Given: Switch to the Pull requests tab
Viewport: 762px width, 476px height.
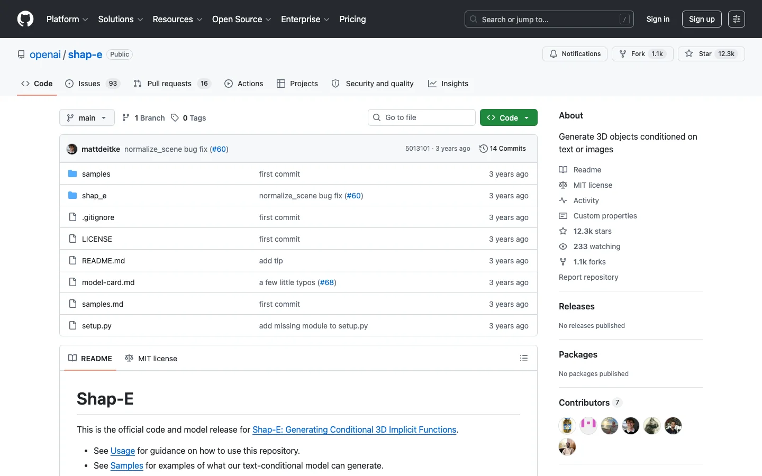Looking at the screenshot, I should [172, 84].
